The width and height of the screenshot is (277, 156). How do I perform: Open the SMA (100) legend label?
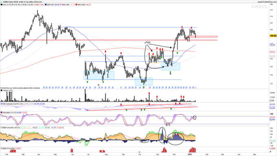click(x=65, y=4)
